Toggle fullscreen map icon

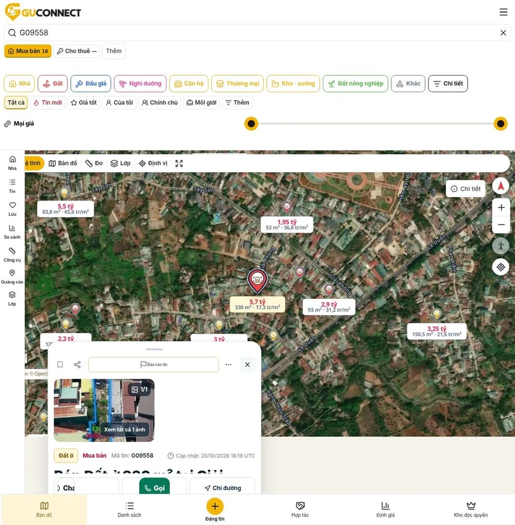[x=179, y=163]
